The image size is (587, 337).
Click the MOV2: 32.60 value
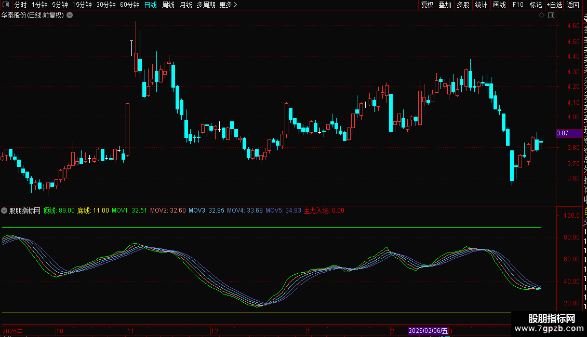(168, 210)
